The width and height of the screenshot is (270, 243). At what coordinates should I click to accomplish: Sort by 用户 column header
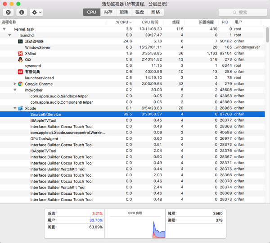[247, 22]
